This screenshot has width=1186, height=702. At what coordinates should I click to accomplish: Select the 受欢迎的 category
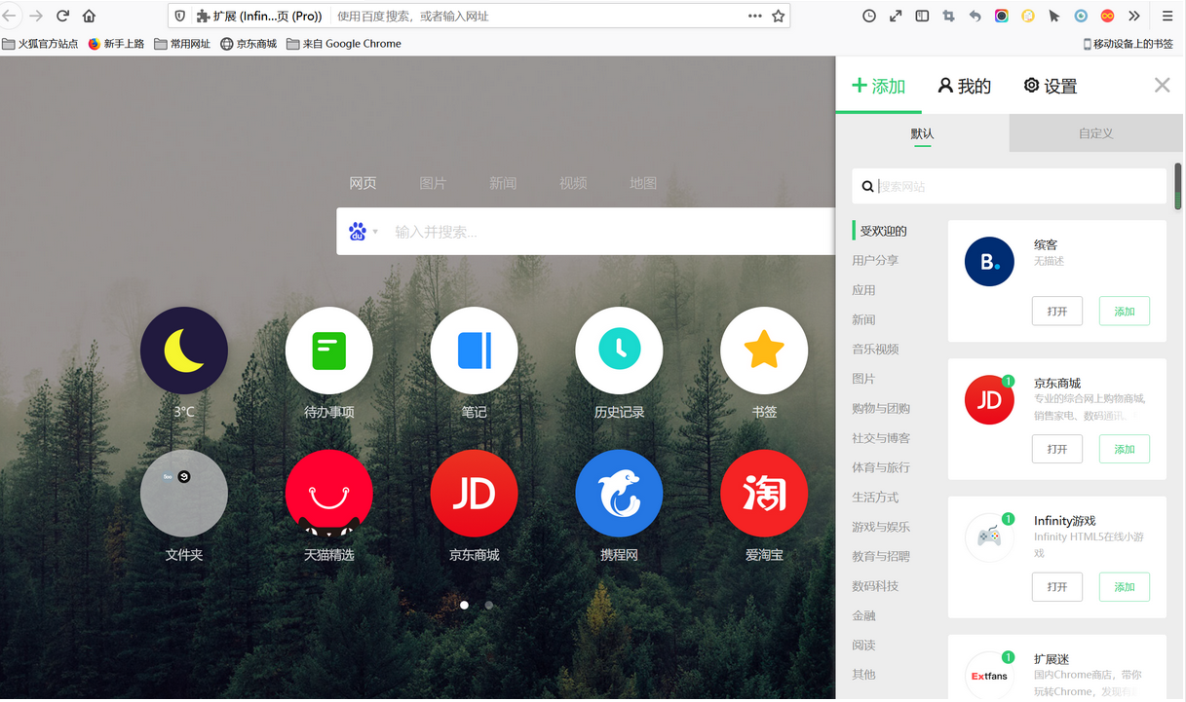883,231
